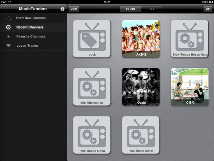This screenshot has height=161, width=214.
Task: Open the rock tag channel tile
Action: pos(92,39)
